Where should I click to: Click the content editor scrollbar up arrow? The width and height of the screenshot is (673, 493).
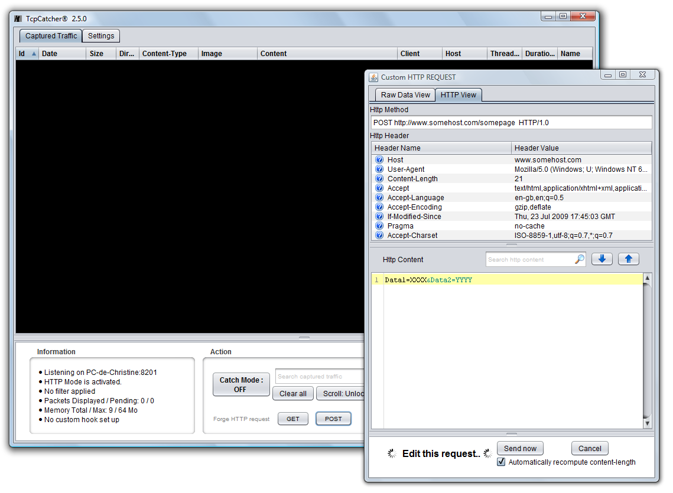pos(647,277)
